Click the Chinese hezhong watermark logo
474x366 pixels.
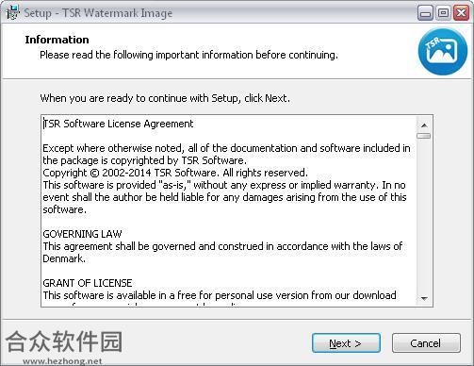coord(64,341)
